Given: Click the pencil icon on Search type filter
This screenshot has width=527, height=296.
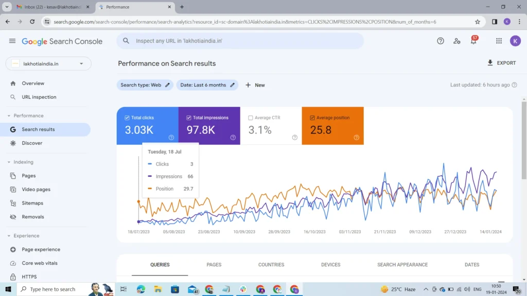Looking at the screenshot, I should 167,85.
